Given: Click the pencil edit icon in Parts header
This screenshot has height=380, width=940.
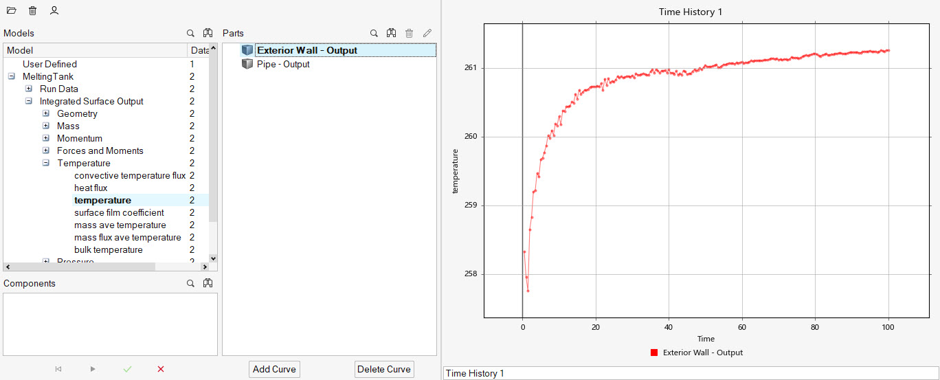Looking at the screenshot, I should point(427,33).
